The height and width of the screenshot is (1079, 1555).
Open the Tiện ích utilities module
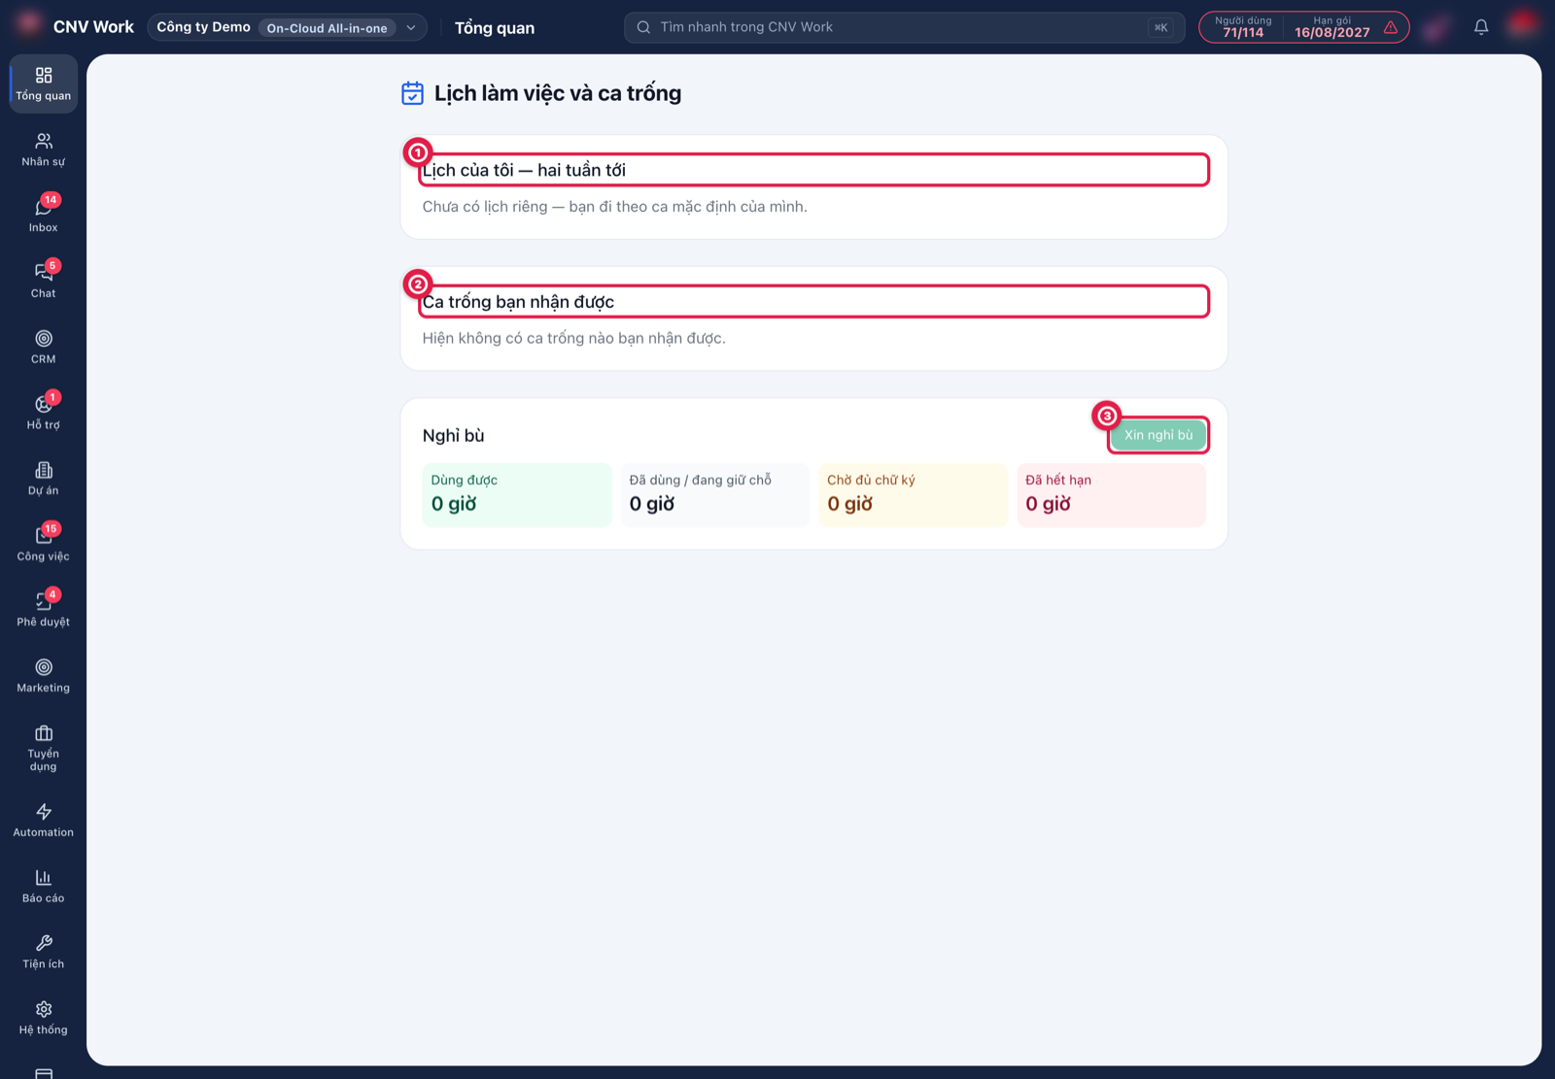point(44,952)
